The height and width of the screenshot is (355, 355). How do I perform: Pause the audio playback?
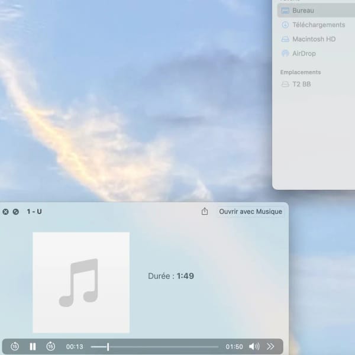tap(33, 346)
